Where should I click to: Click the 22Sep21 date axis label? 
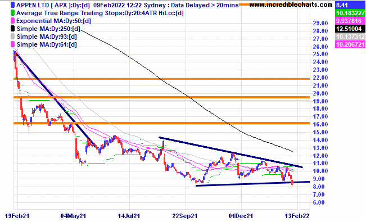[185, 216]
